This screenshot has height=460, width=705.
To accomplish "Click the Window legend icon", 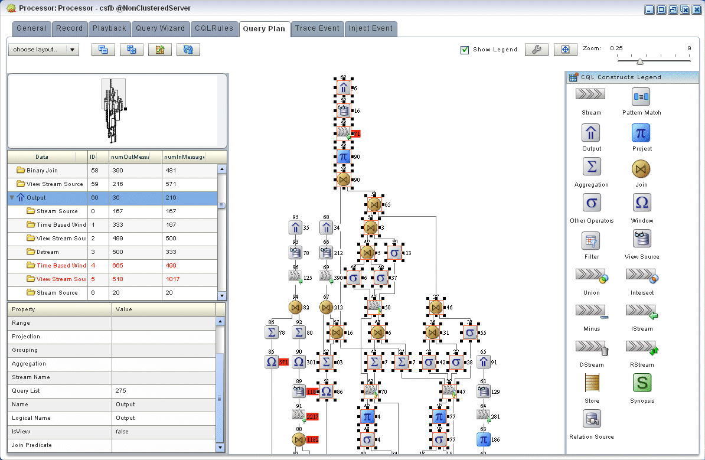I will tap(642, 203).
